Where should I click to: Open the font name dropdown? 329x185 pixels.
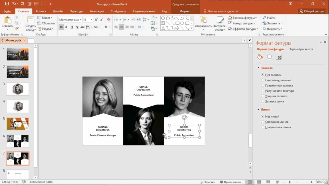80,20
